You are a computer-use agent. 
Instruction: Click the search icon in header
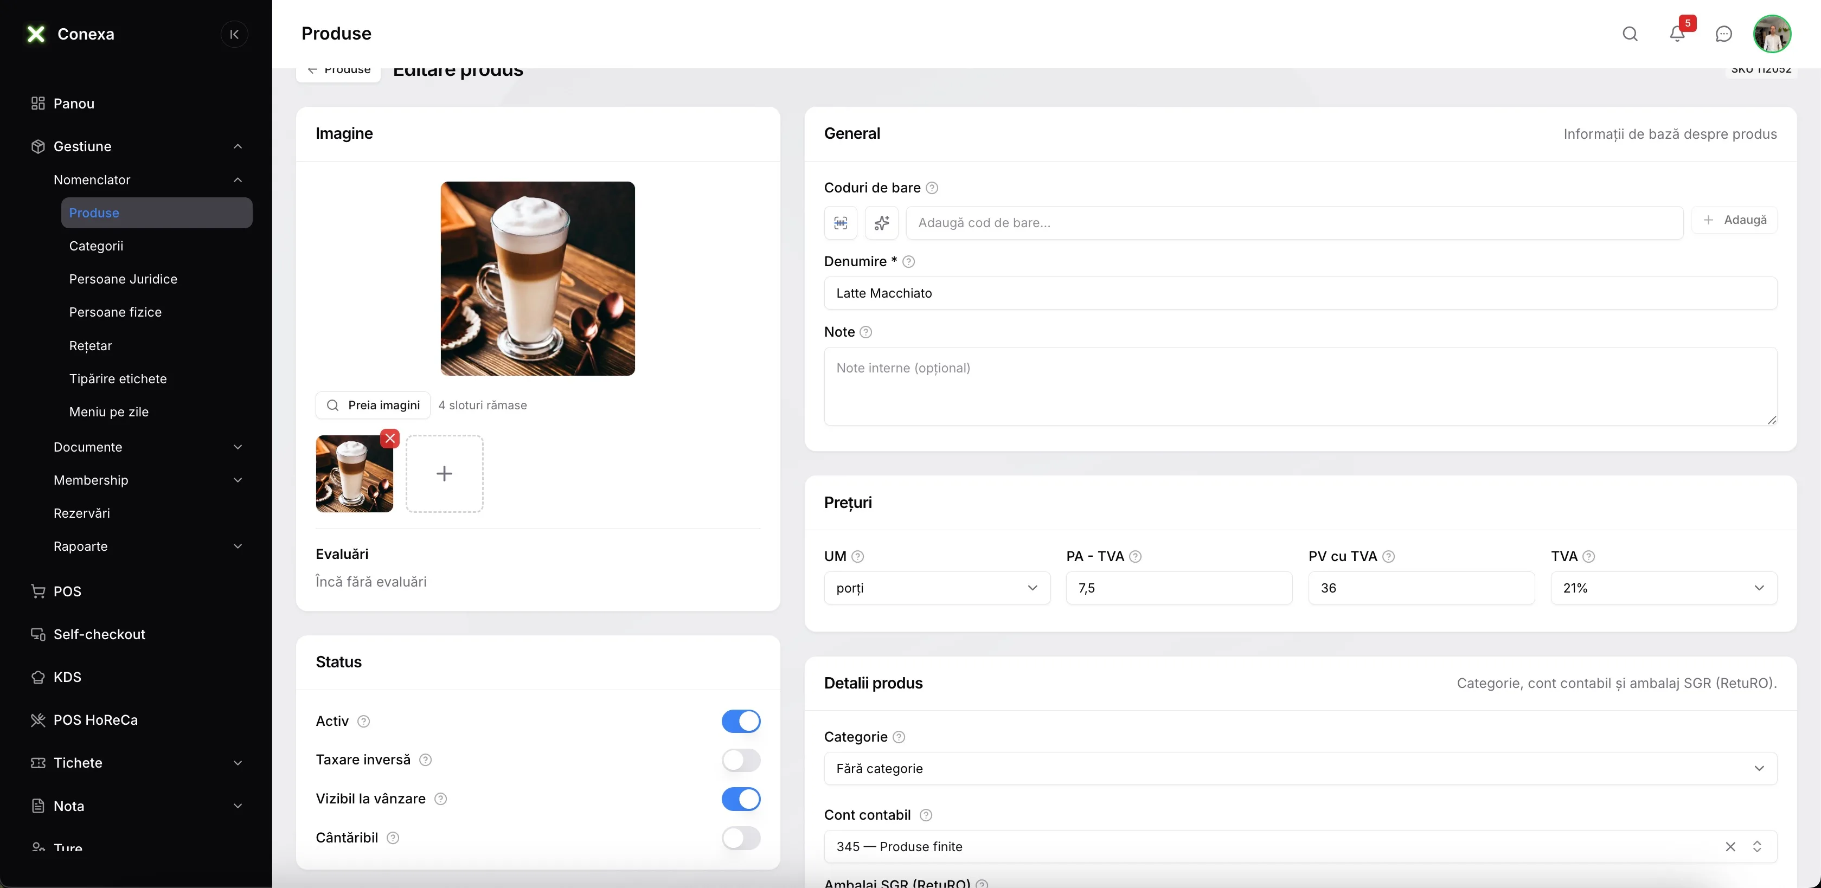(x=1630, y=34)
